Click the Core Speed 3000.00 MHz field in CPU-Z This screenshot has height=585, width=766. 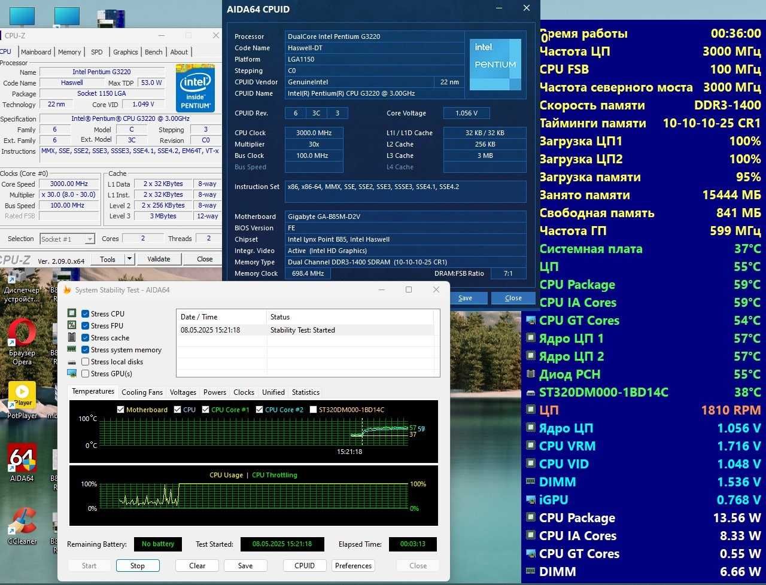pyautogui.click(x=69, y=184)
